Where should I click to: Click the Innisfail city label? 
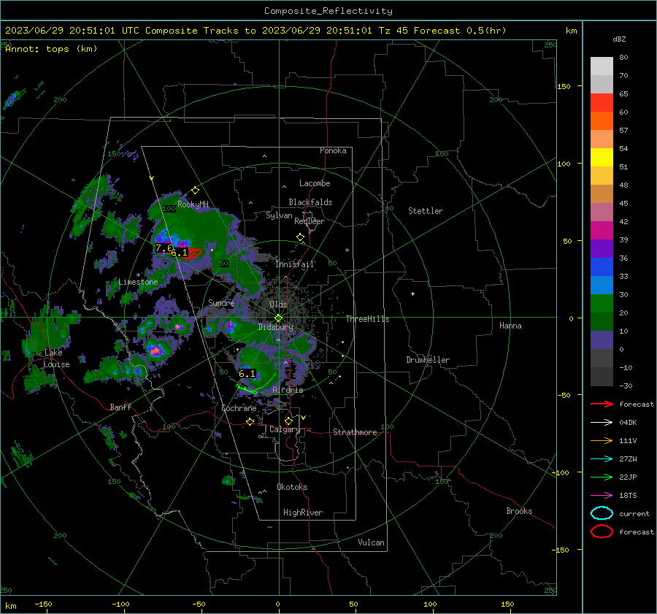point(294,264)
